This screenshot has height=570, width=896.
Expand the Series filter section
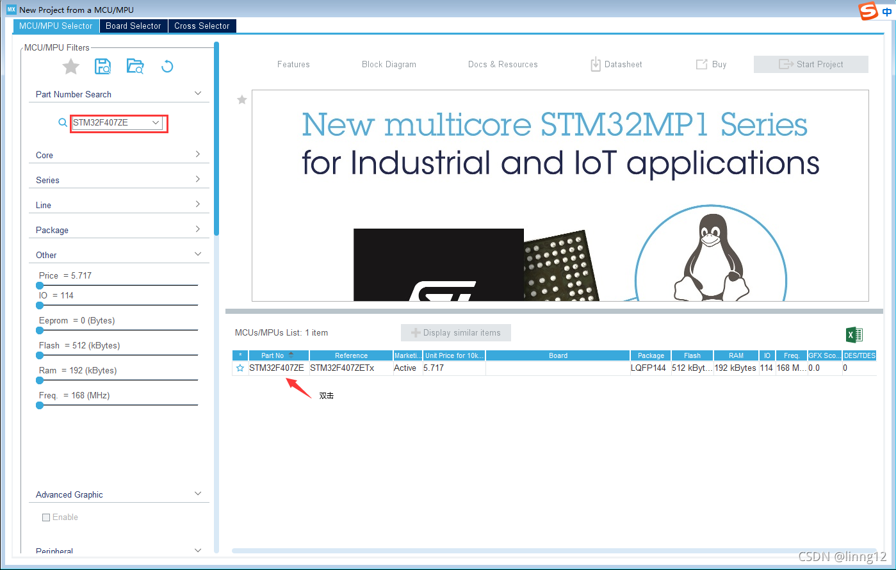point(198,179)
